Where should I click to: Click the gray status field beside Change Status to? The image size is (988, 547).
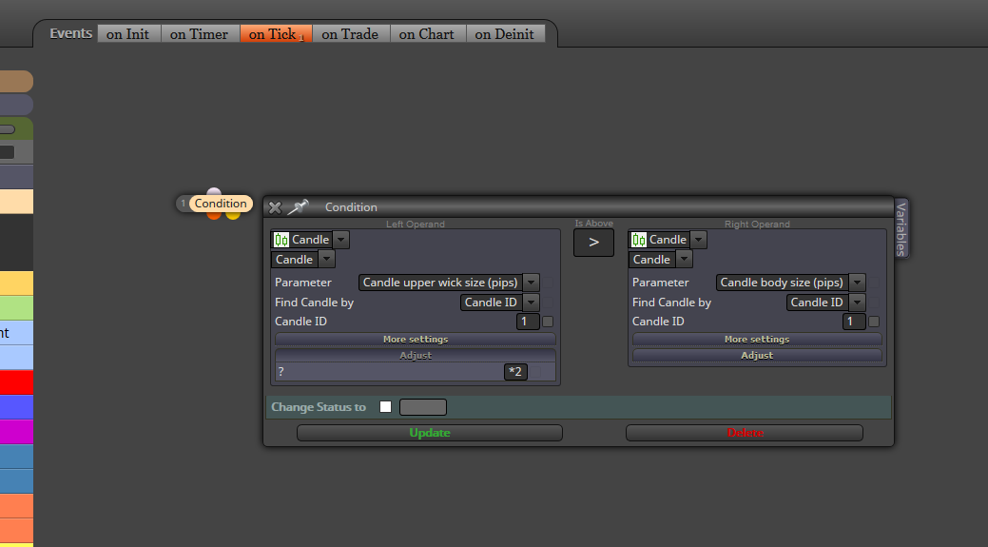click(x=423, y=407)
